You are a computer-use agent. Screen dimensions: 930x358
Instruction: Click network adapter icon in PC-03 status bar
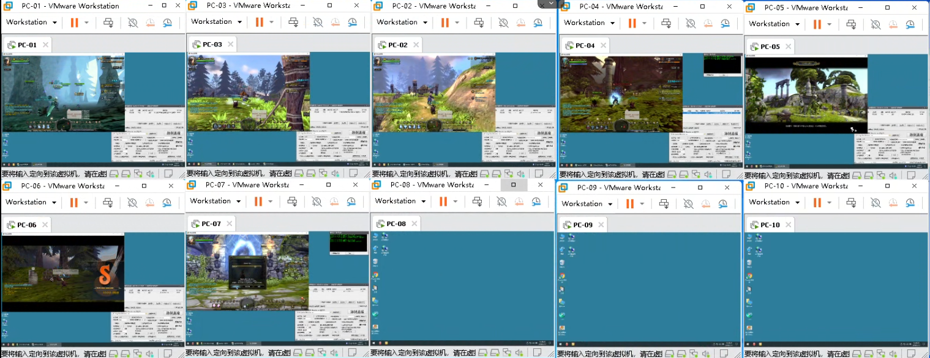[x=324, y=174]
